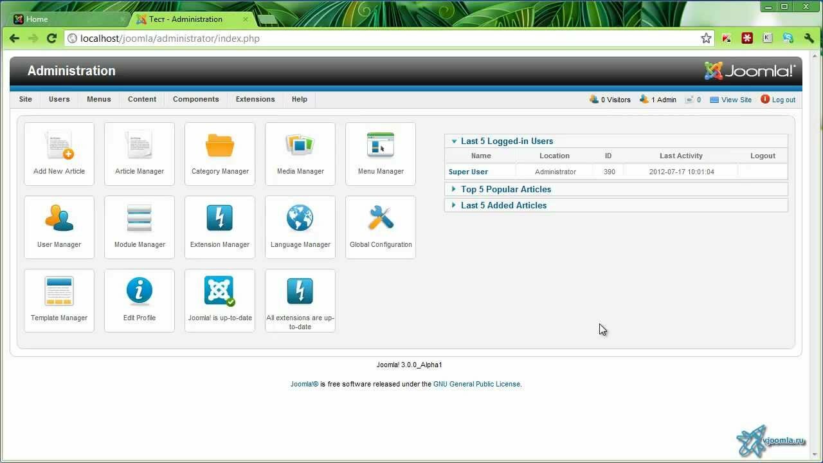Image resolution: width=823 pixels, height=463 pixels.
Task: Click the Administrator location cell
Action: [556, 172]
